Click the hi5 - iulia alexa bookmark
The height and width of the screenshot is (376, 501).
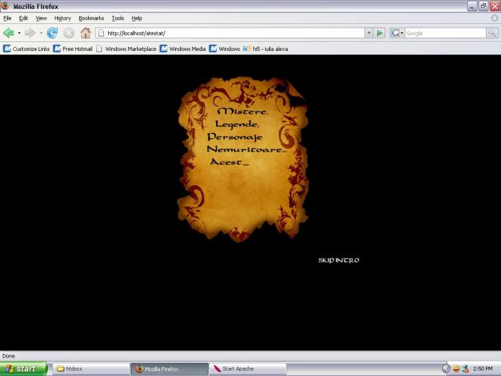click(x=266, y=49)
